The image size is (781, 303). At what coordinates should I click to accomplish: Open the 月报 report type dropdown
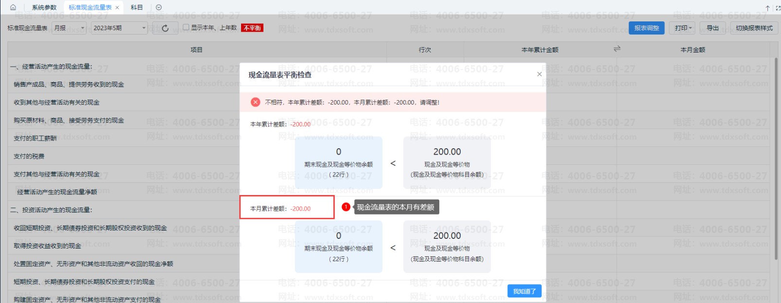click(x=69, y=28)
